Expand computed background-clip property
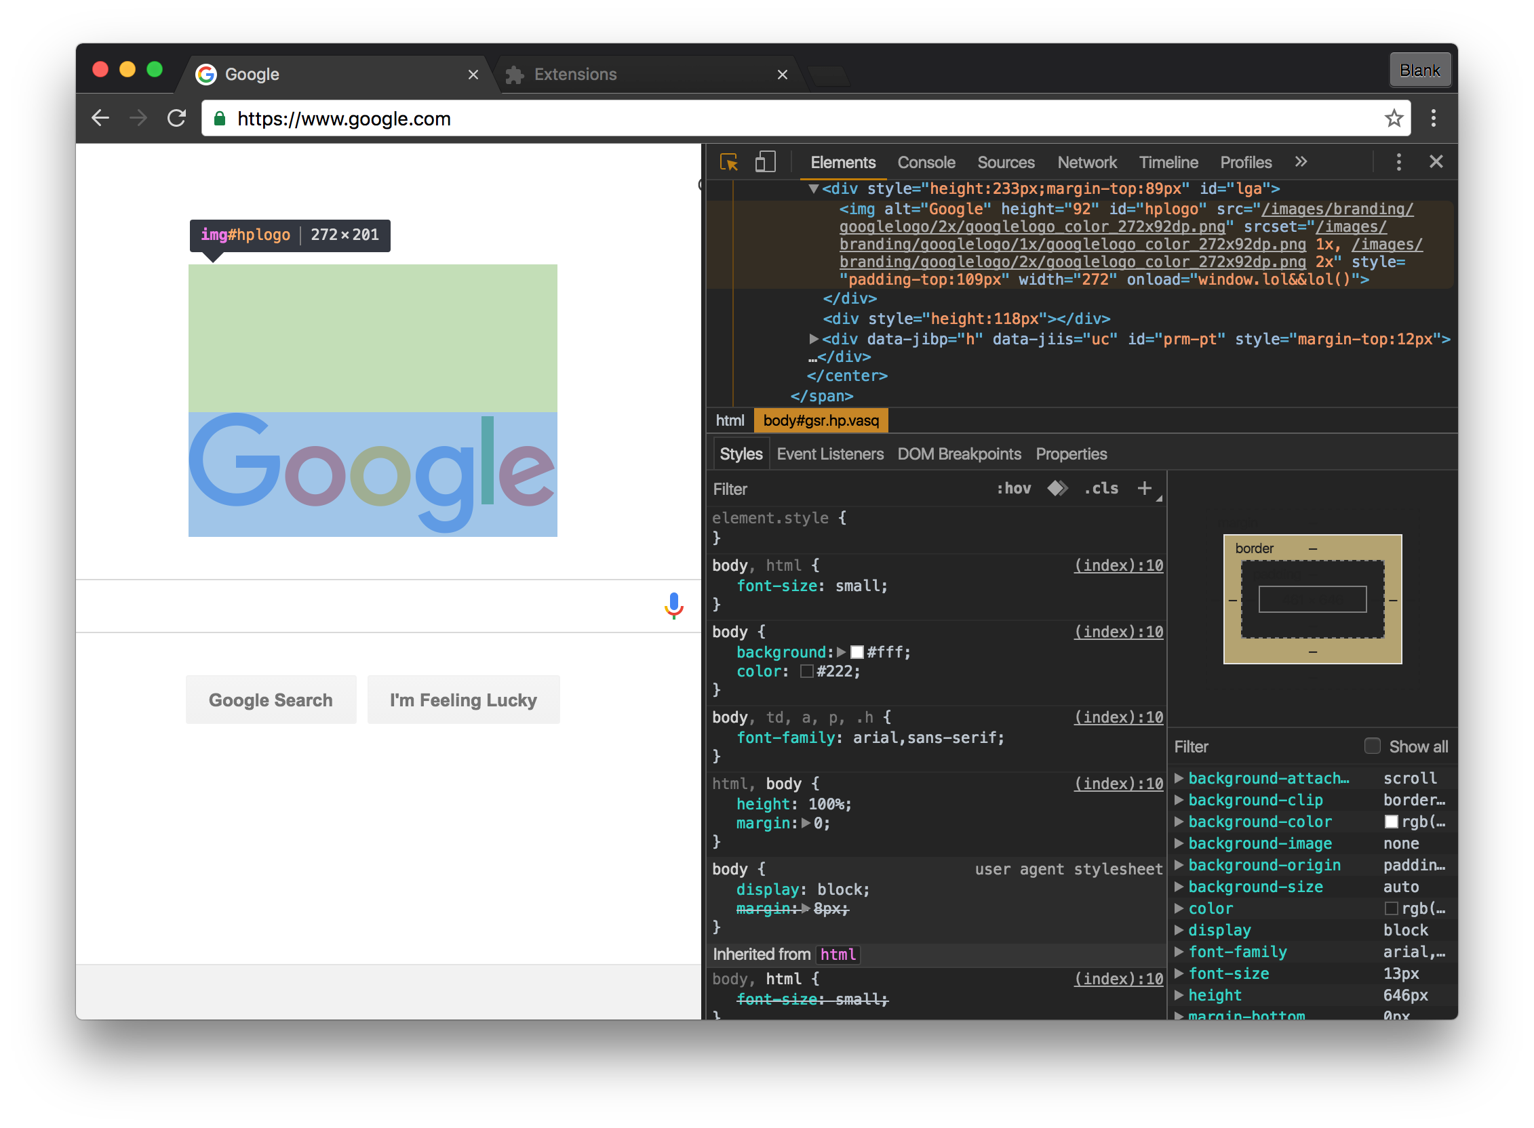1534x1128 pixels. point(1179,800)
